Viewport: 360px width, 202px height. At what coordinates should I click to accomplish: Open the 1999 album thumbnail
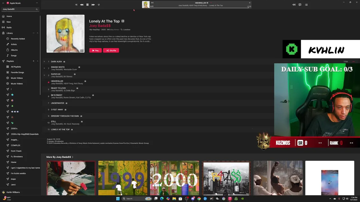123,178
